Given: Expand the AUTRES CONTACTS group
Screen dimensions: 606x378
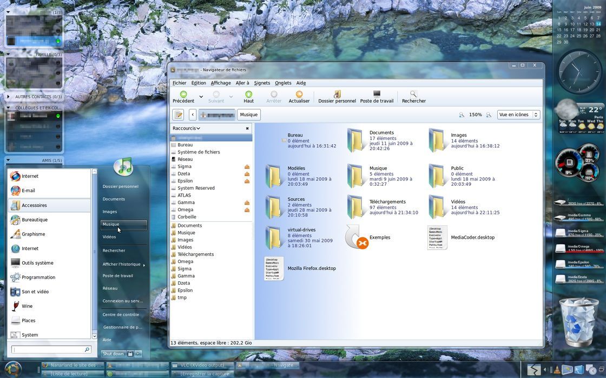Looking at the screenshot, I should click(x=8, y=97).
